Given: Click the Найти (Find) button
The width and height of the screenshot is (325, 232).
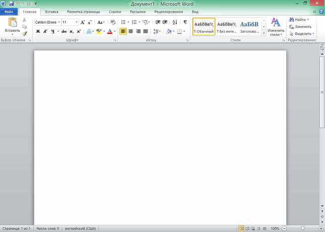Looking at the screenshot, I should pyautogui.click(x=299, y=20).
